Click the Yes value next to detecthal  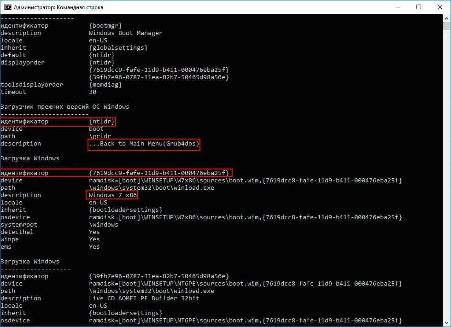tap(94, 232)
